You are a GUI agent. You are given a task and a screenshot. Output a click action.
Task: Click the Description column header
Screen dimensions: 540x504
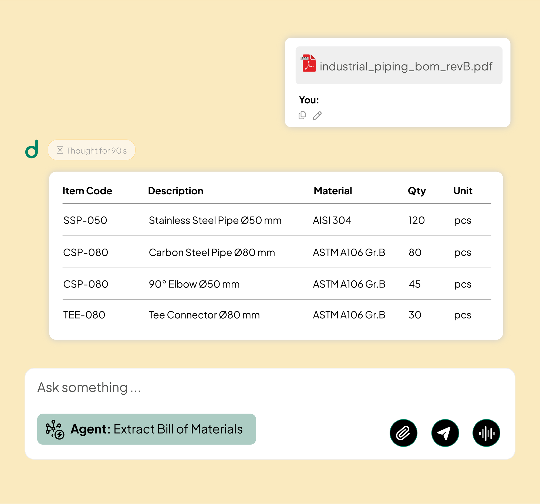175,191
